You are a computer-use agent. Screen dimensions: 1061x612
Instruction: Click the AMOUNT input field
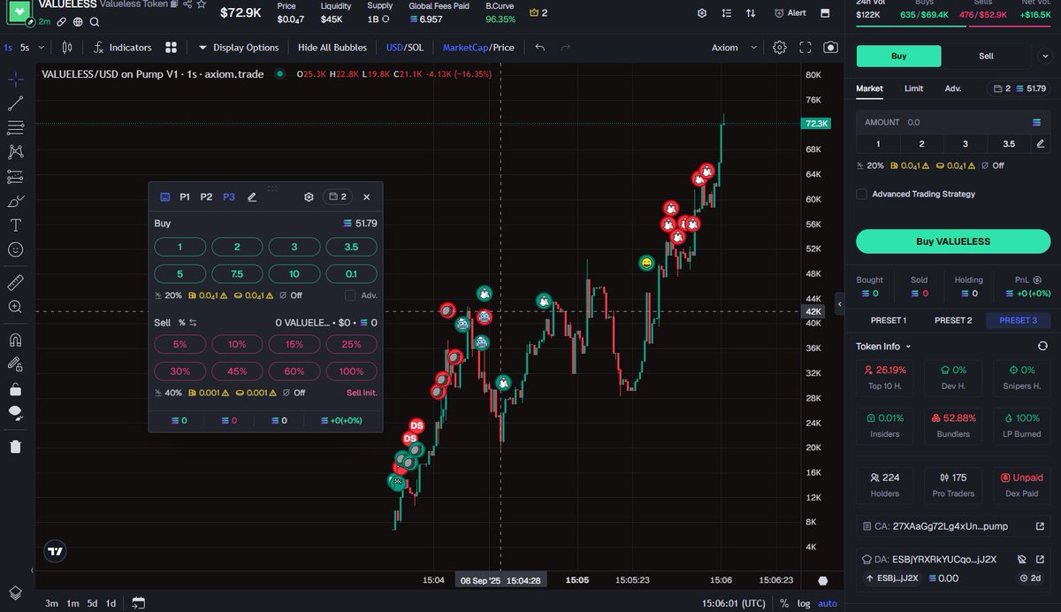pyautogui.click(x=954, y=122)
